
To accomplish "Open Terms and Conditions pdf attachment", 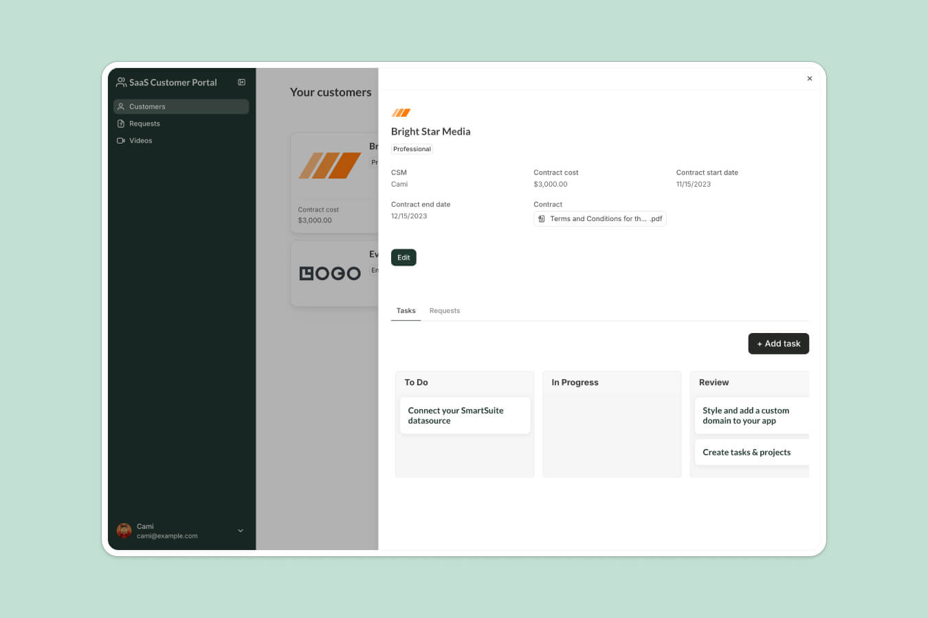I will click(600, 219).
